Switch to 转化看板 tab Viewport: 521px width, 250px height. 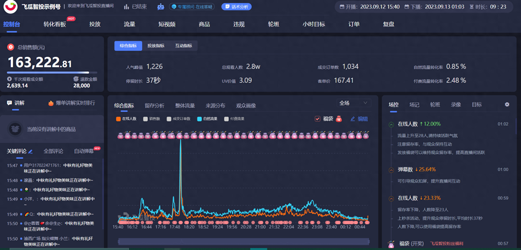coord(55,24)
